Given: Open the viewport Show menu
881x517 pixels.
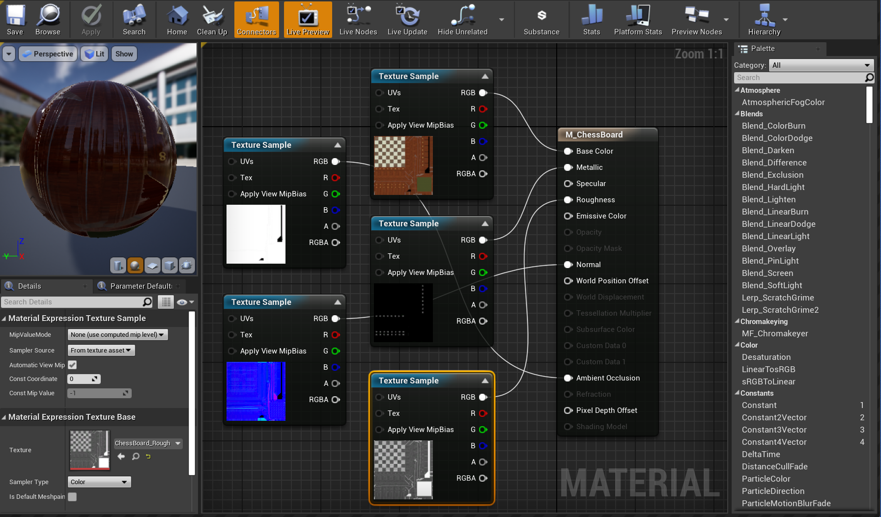Looking at the screenshot, I should point(124,54).
